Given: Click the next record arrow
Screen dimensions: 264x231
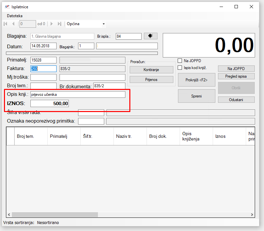Looking at the screenshot, I should point(52,24).
